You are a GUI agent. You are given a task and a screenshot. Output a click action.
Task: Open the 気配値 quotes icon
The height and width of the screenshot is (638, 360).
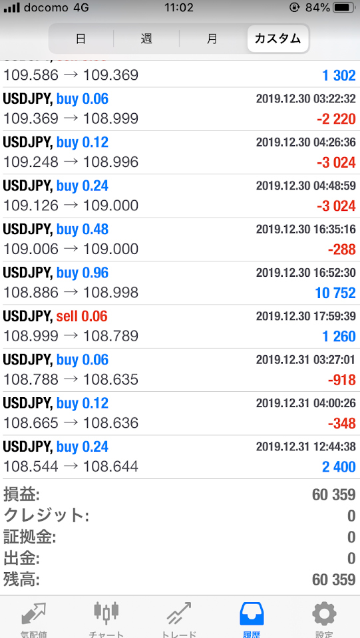(33, 615)
